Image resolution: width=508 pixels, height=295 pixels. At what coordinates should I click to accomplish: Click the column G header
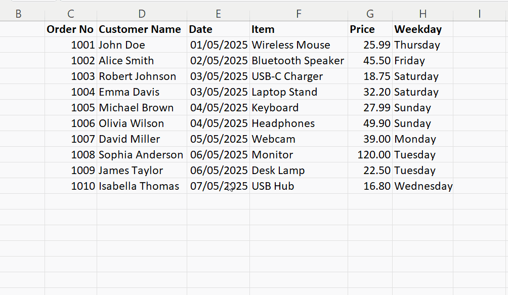point(370,14)
